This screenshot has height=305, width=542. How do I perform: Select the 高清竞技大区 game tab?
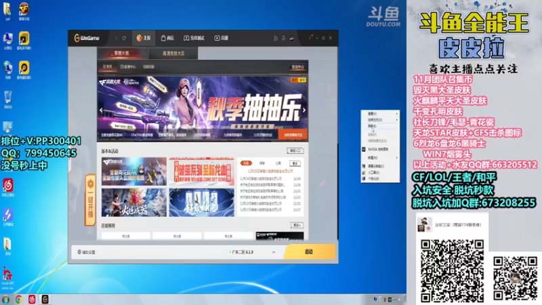point(173,54)
